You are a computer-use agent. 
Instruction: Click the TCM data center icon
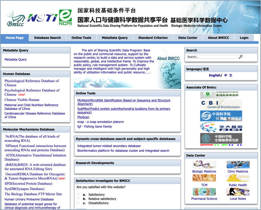pos(204,178)
